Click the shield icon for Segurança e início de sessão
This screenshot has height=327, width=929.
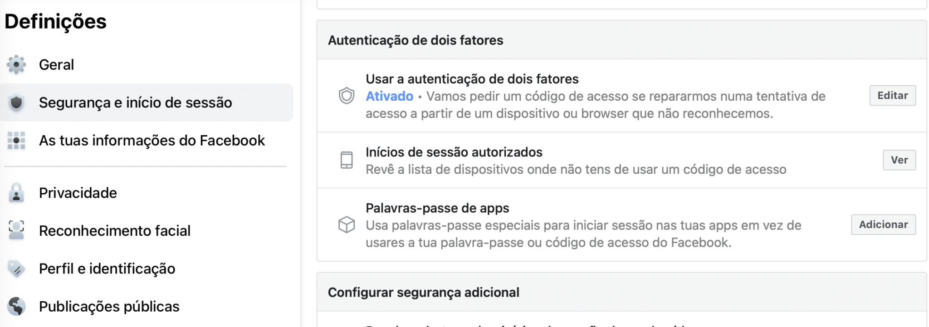[x=16, y=103]
